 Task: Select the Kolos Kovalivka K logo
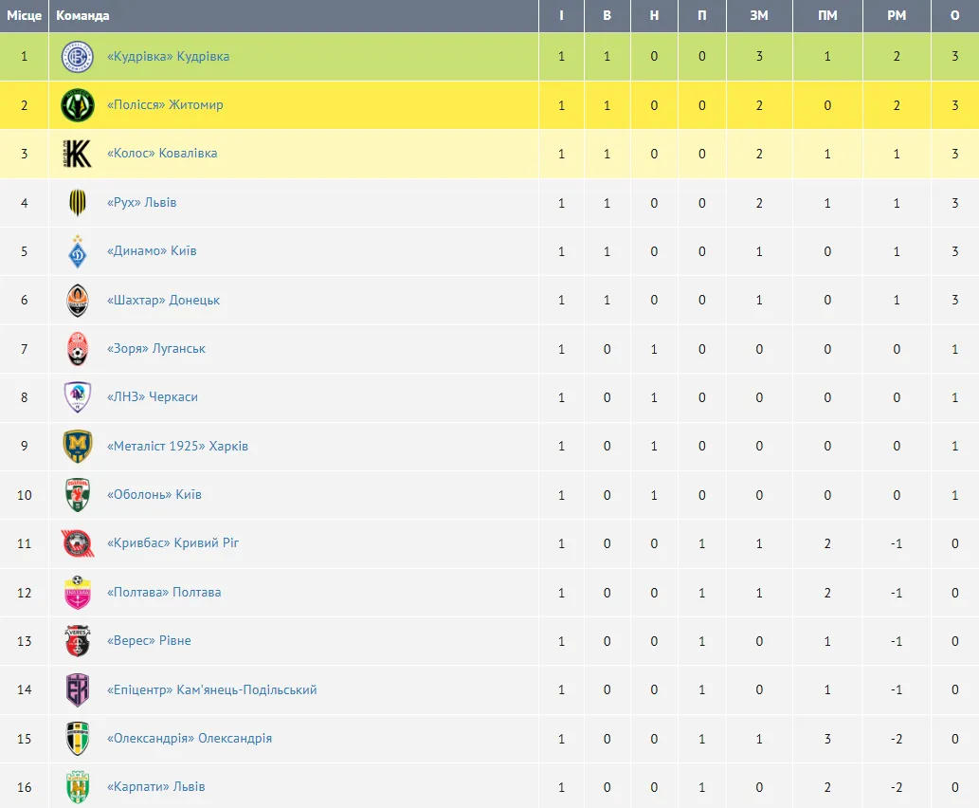point(78,154)
